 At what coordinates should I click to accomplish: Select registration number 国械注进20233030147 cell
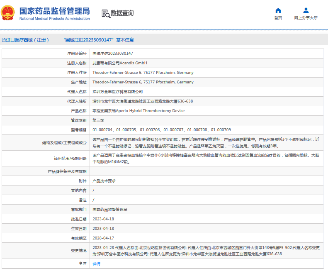113,54
